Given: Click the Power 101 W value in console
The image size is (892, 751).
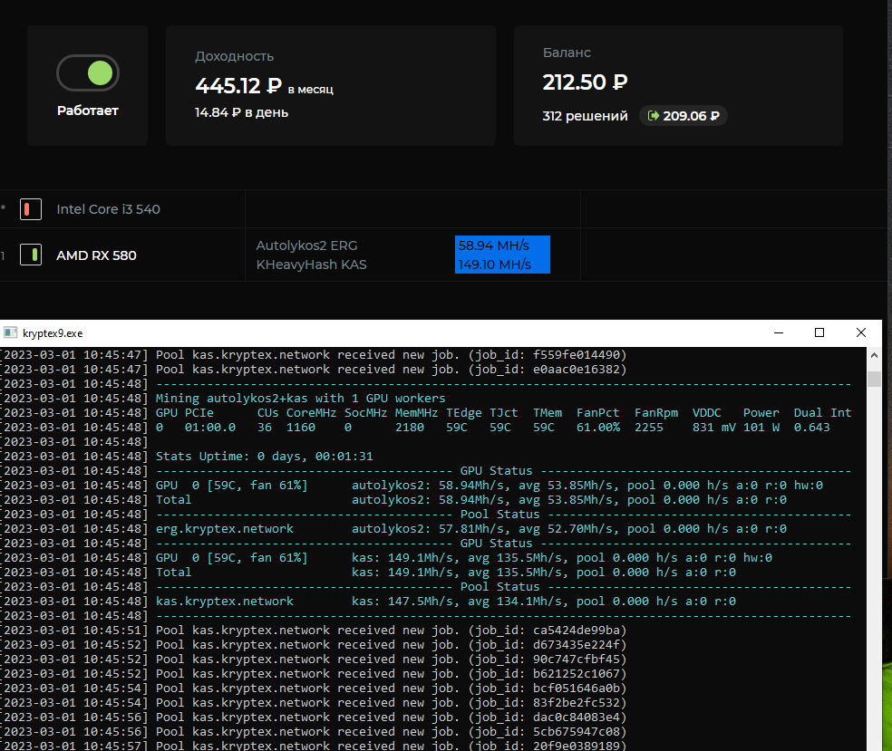Looking at the screenshot, I should click(761, 428).
